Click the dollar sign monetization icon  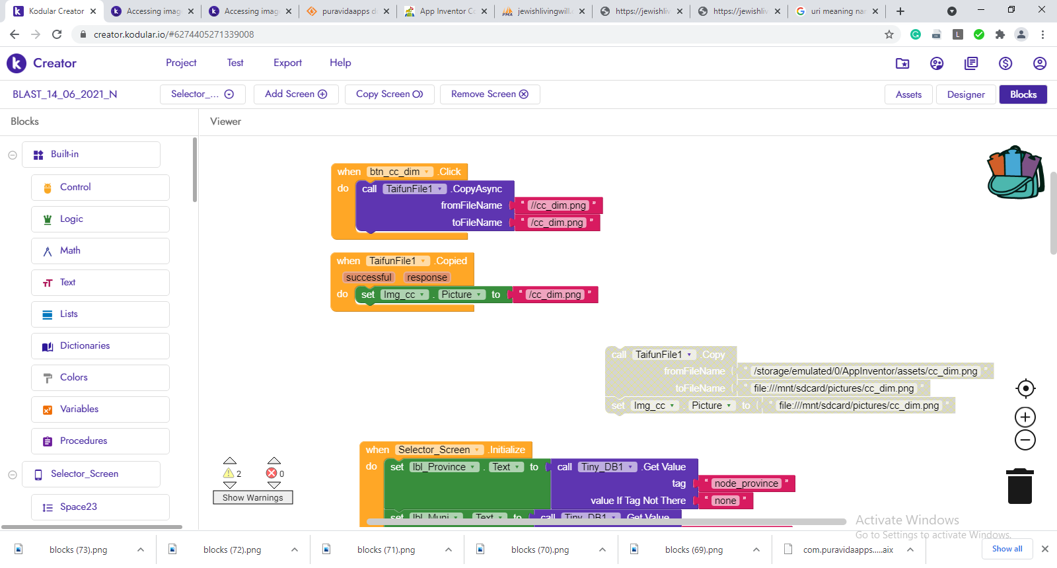click(1005, 63)
